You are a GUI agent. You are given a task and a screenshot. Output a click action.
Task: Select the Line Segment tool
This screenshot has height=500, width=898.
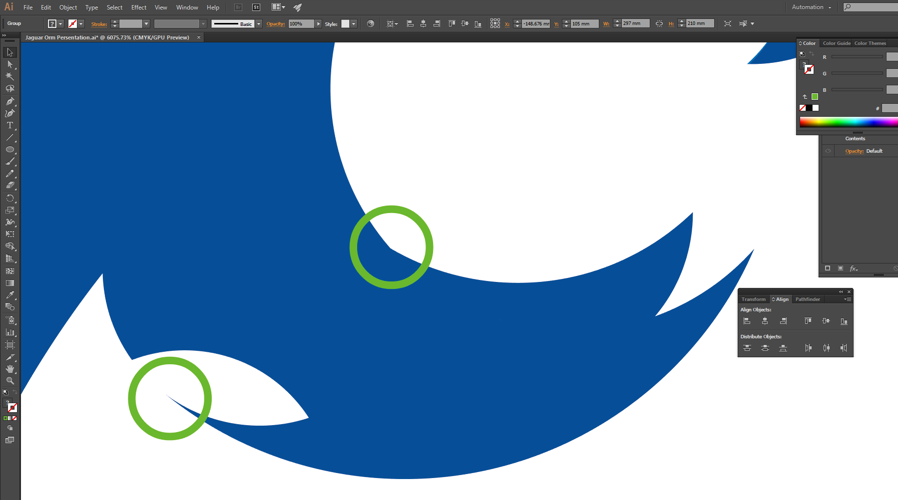coord(10,137)
